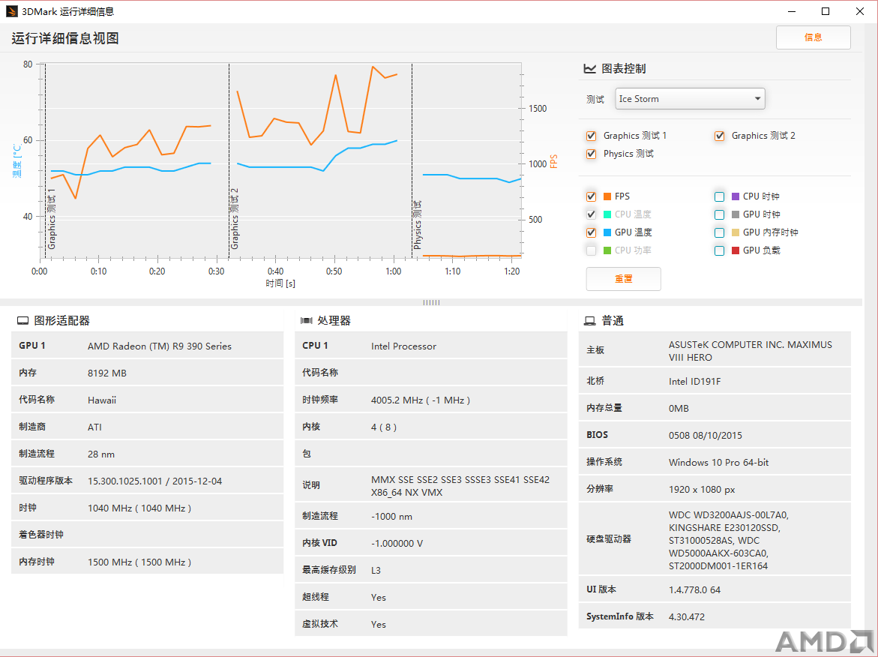Click the 3DMark logo in the title bar
The image size is (878, 657).
tap(12, 11)
